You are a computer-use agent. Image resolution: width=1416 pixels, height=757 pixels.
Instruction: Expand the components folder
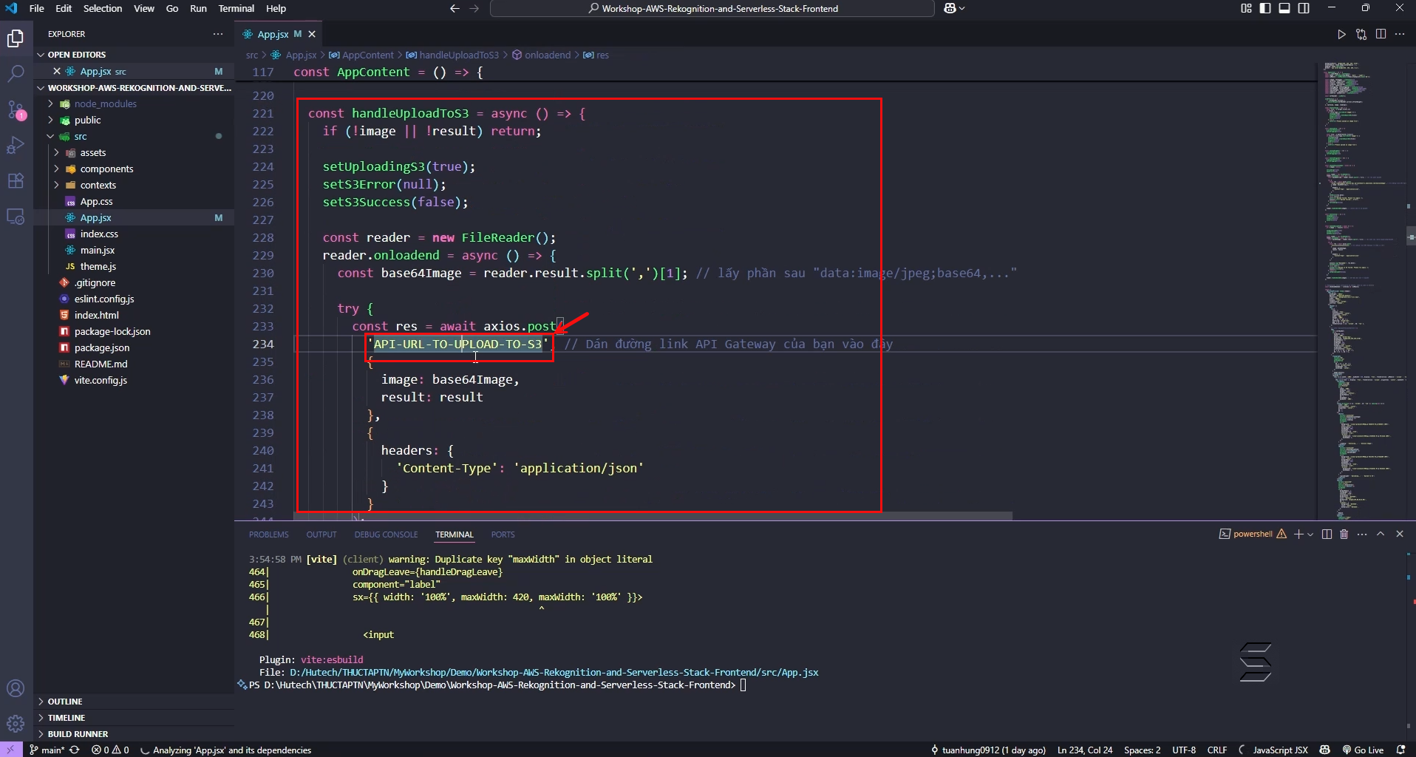point(56,169)
